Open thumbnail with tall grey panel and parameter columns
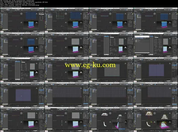Viewport: 178px width, 132px height. [x=111, y=45]
